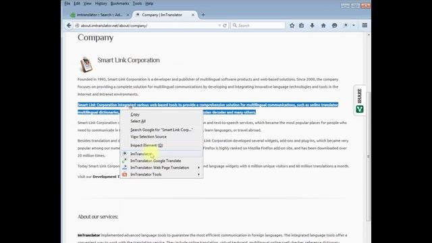Click the ImTranslator Tools red icon

[125, 174]
